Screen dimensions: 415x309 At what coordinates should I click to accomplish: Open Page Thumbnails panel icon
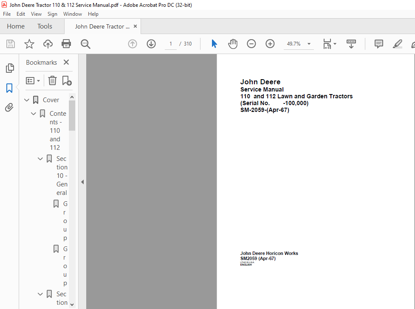(10, 68)
